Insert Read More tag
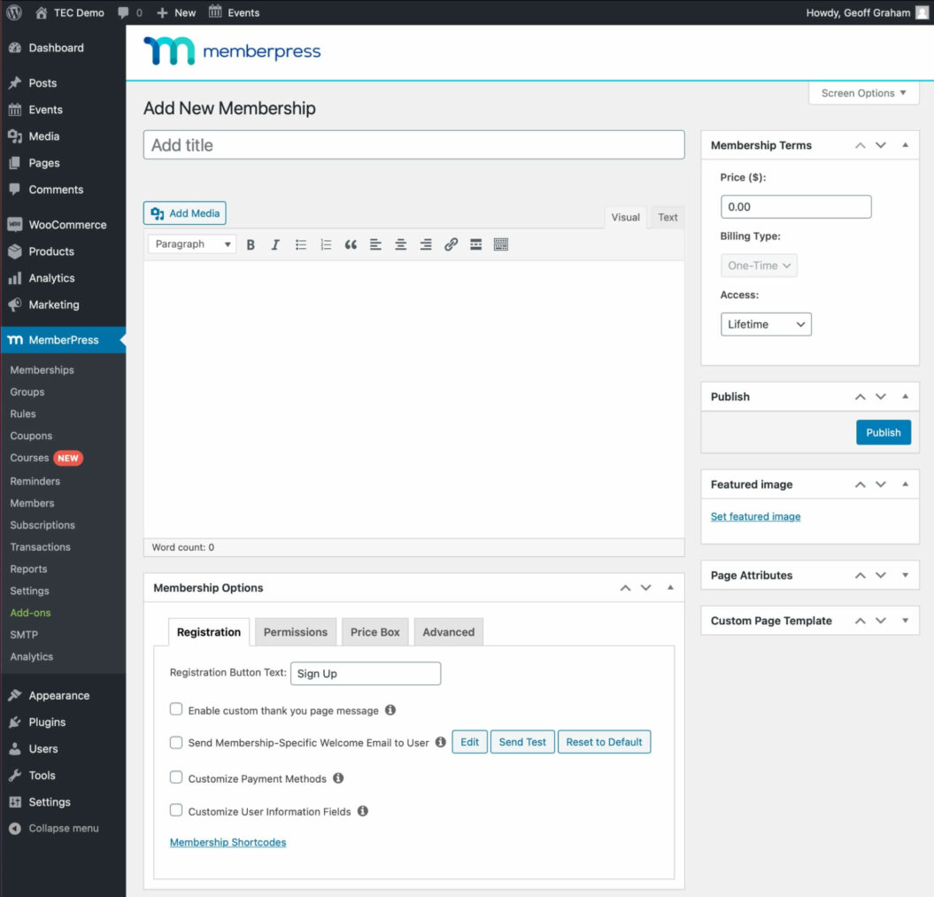 pyautogui.click(x=476, y=244)
